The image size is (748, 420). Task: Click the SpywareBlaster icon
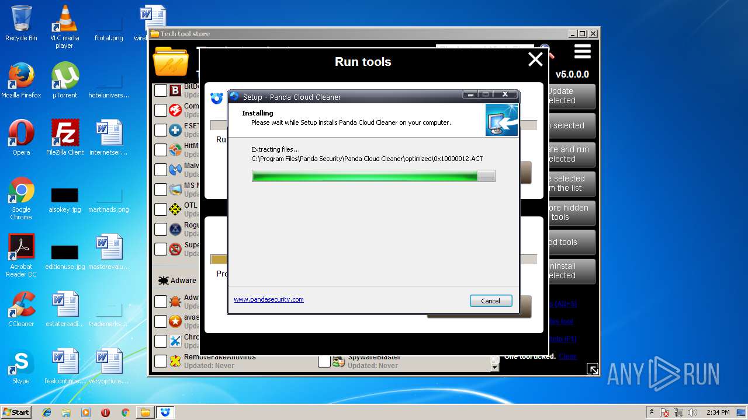[339, 361]
